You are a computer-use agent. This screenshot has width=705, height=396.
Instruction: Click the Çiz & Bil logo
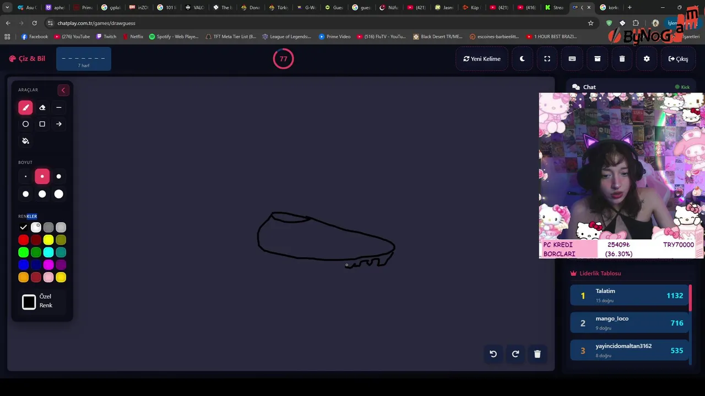pyautogui.click(x=27, y=59)
